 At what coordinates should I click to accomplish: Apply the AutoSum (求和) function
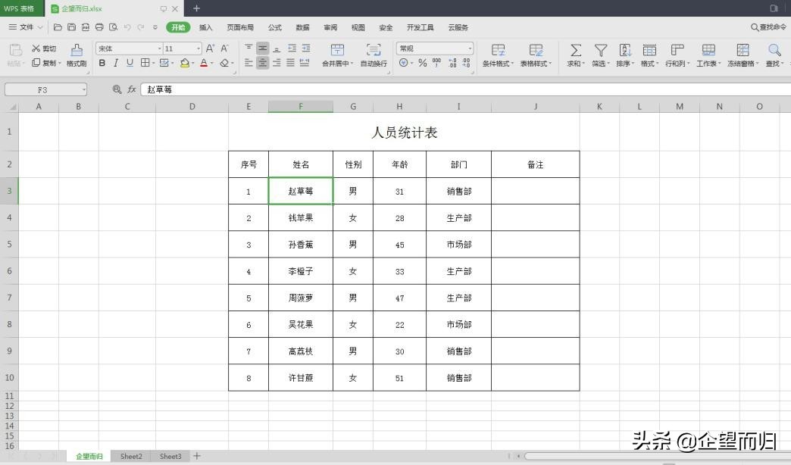point(575,55)
